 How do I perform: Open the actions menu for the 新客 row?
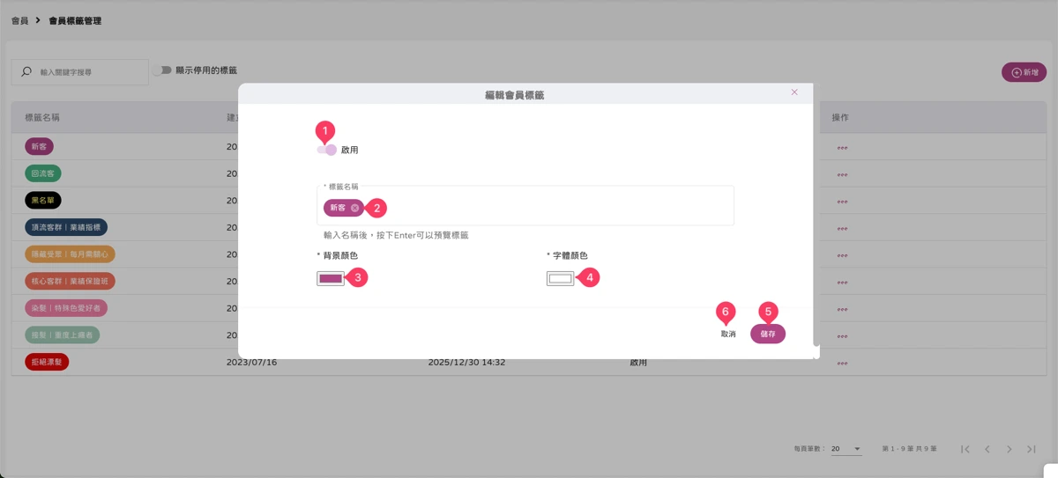tap(842, 148)
